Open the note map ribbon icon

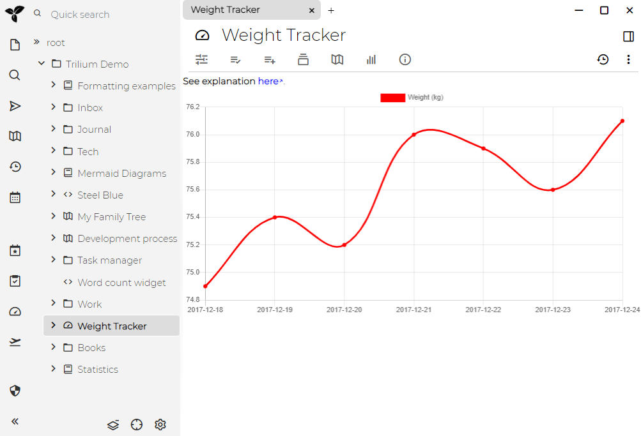point(337,59)
